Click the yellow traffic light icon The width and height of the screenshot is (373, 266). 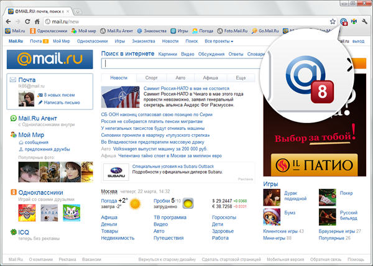pyautogui.click(x=188, y=203)
